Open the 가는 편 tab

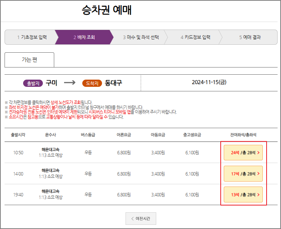click(x=30, y=60)
